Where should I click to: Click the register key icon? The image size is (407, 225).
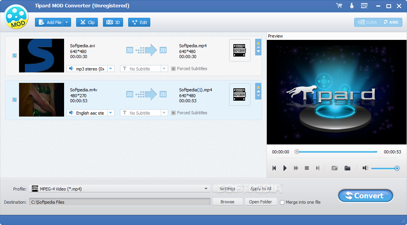(x=352, y=5)
